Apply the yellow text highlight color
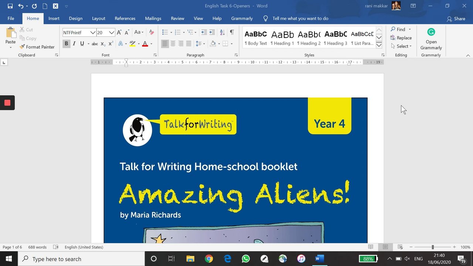The height and width of the screenshot is (266, 473). pos(132,44)
